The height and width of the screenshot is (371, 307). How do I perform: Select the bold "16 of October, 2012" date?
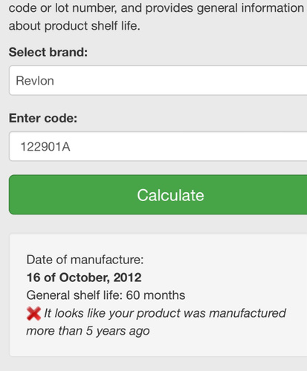[x=84, y=278]
